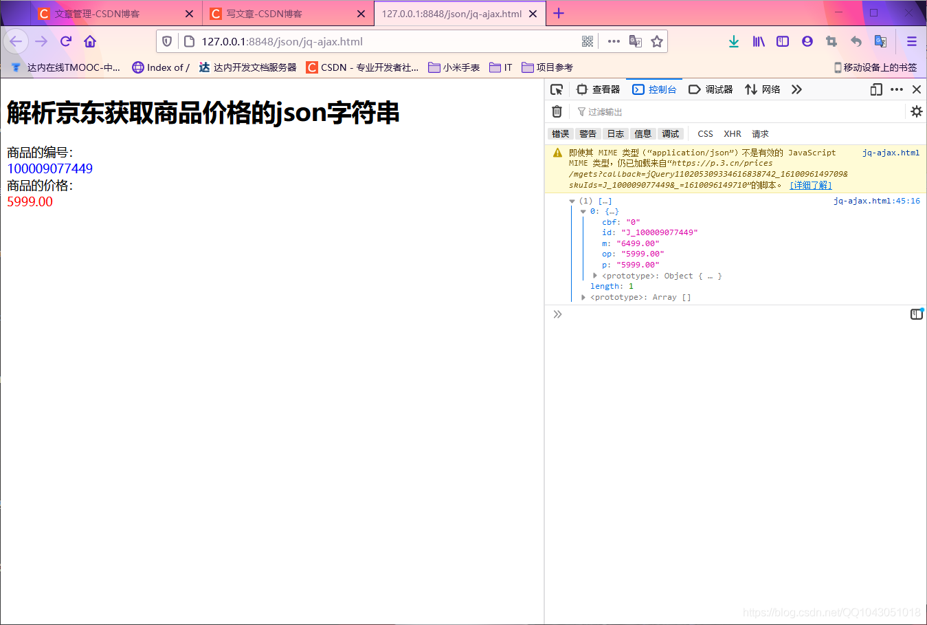Viewport: 927px width, 625px height.
Task: Open the Firefox account icon
Action: point(807,41)
